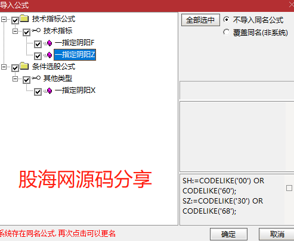Screen dimensions: 294x241
Task: Click the magenta diamond icon beside 一指定阴阳Z
Action: tap(49, 55)
